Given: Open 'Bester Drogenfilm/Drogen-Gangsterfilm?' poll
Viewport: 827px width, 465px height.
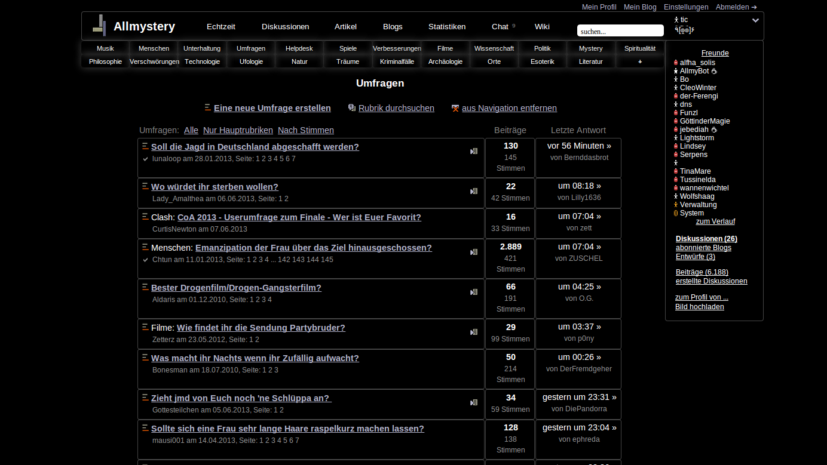Looking at the screenshot, I should coord(236,288).
